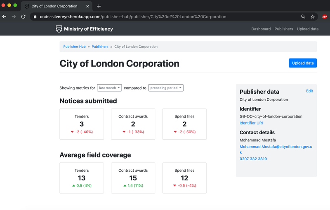Open Dashboard in the navigation bar
Screen dimensions: 330x210
[261, 29]
